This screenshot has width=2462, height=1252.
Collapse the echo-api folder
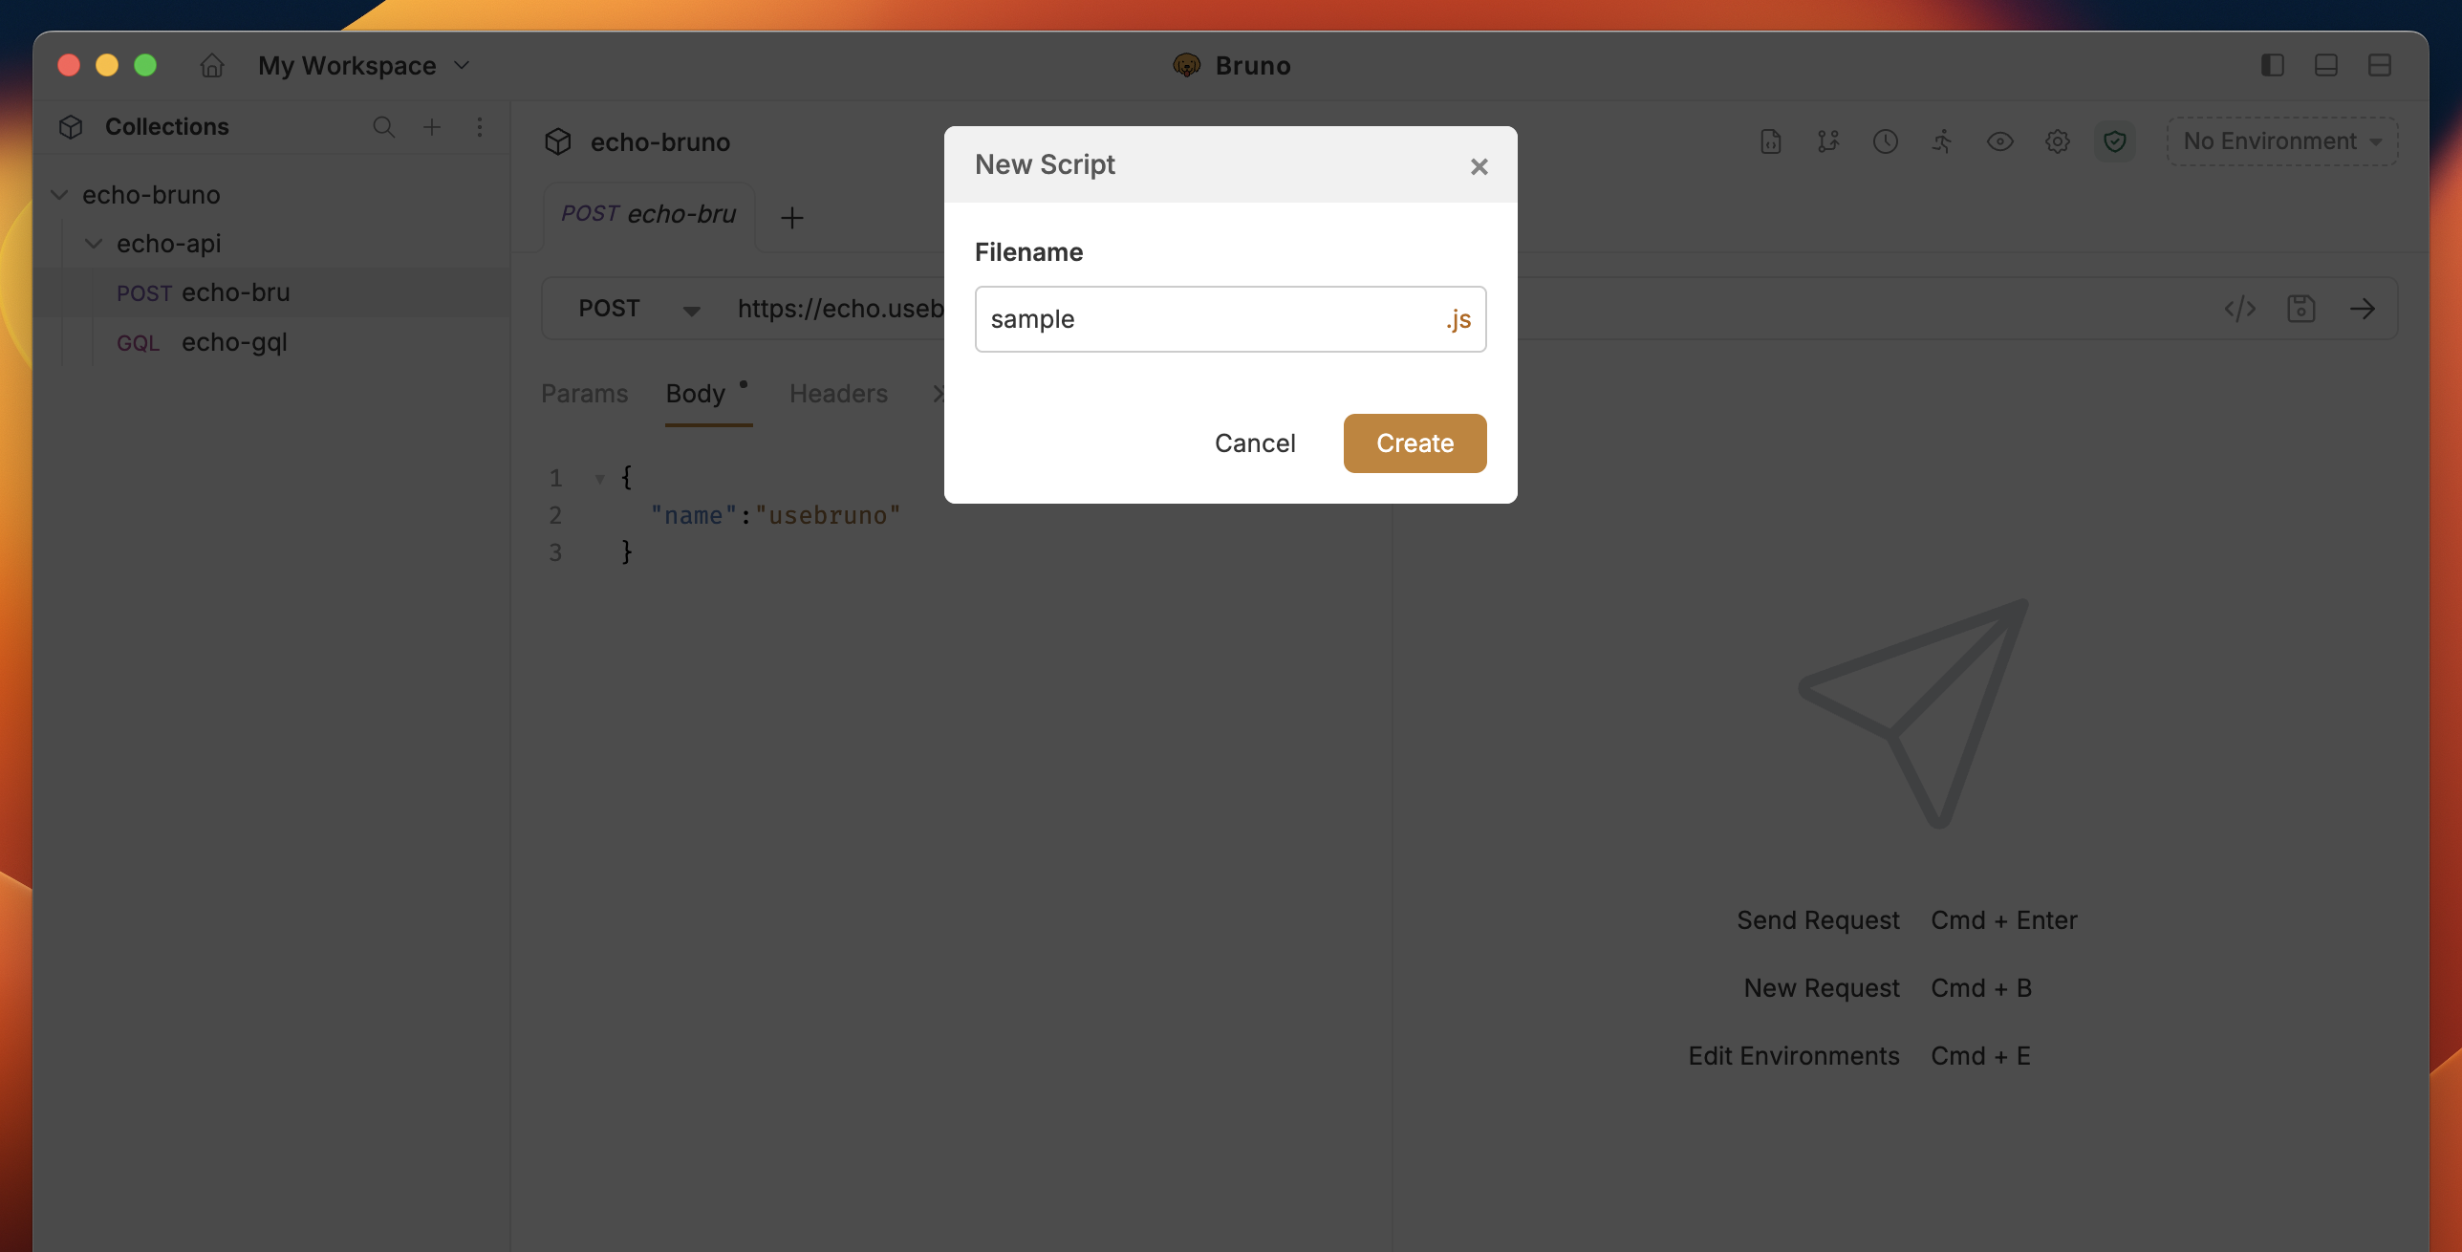[94, 244]
